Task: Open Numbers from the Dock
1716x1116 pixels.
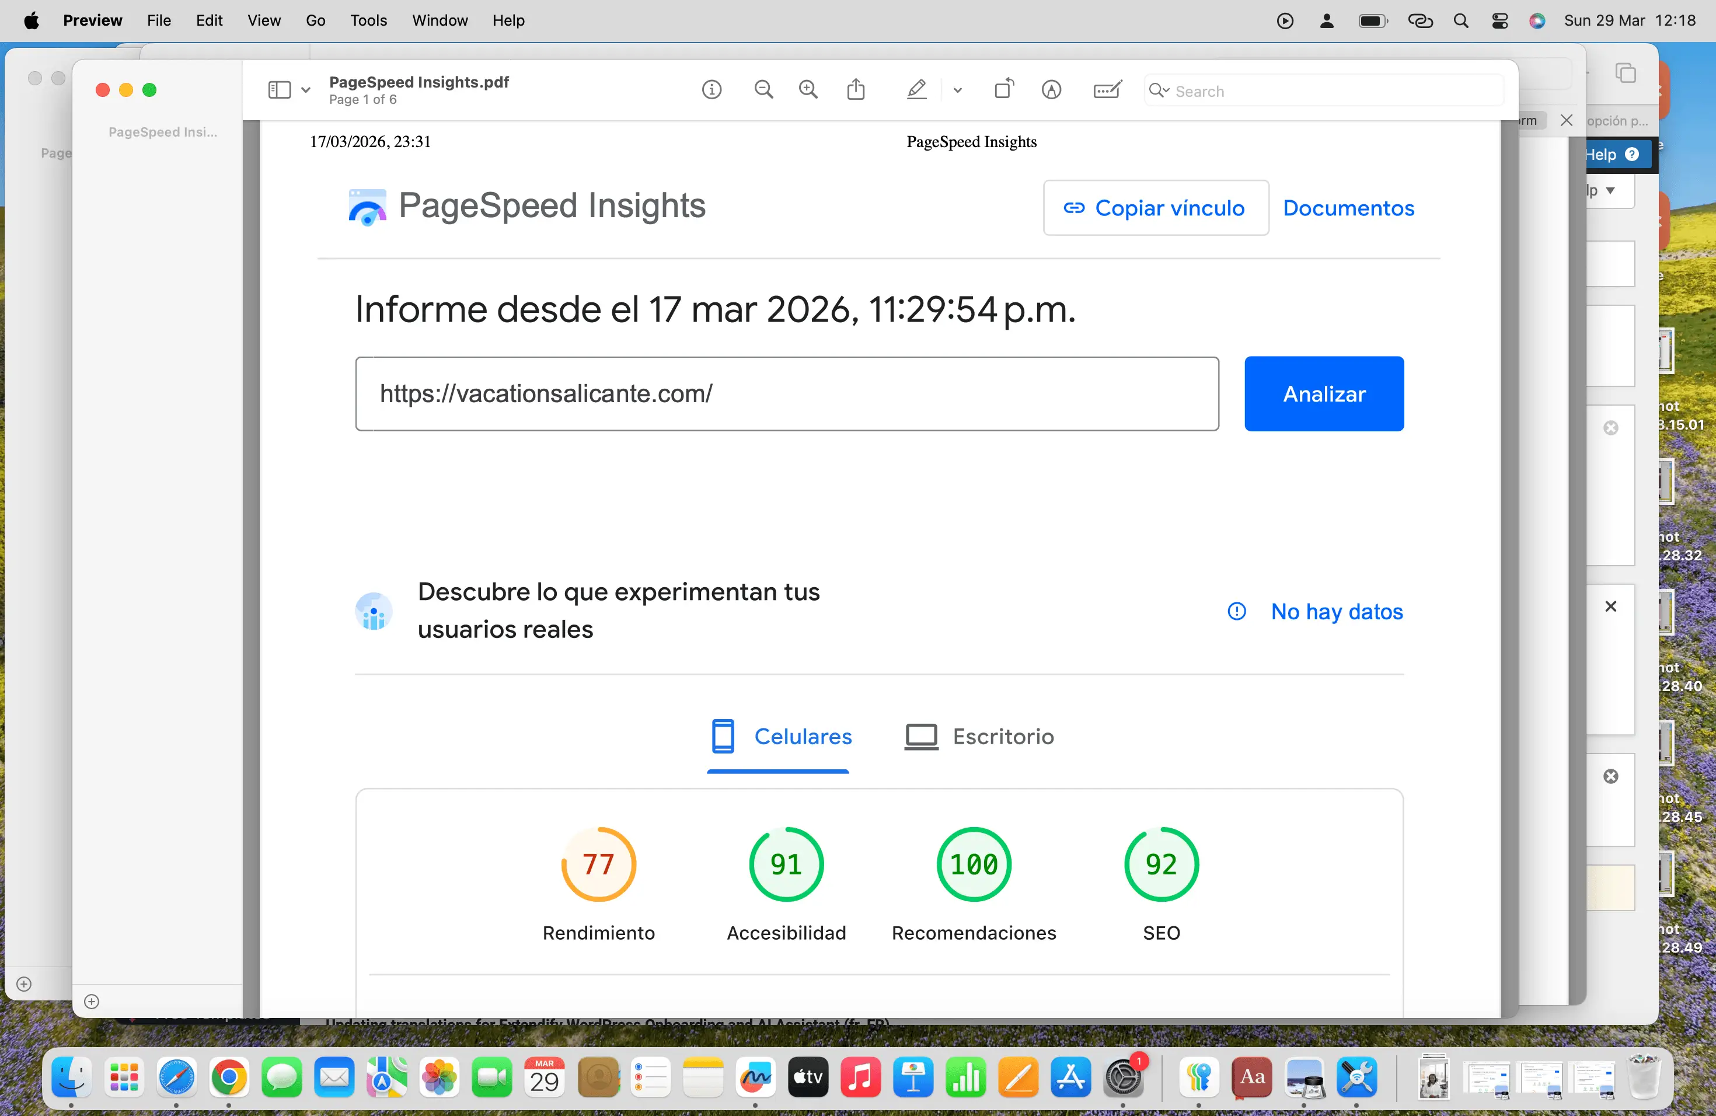Action: click(966, 1077)
